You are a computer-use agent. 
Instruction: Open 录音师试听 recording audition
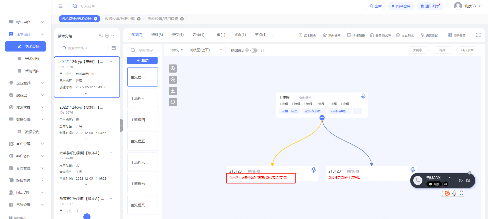[x=380, y=35]
